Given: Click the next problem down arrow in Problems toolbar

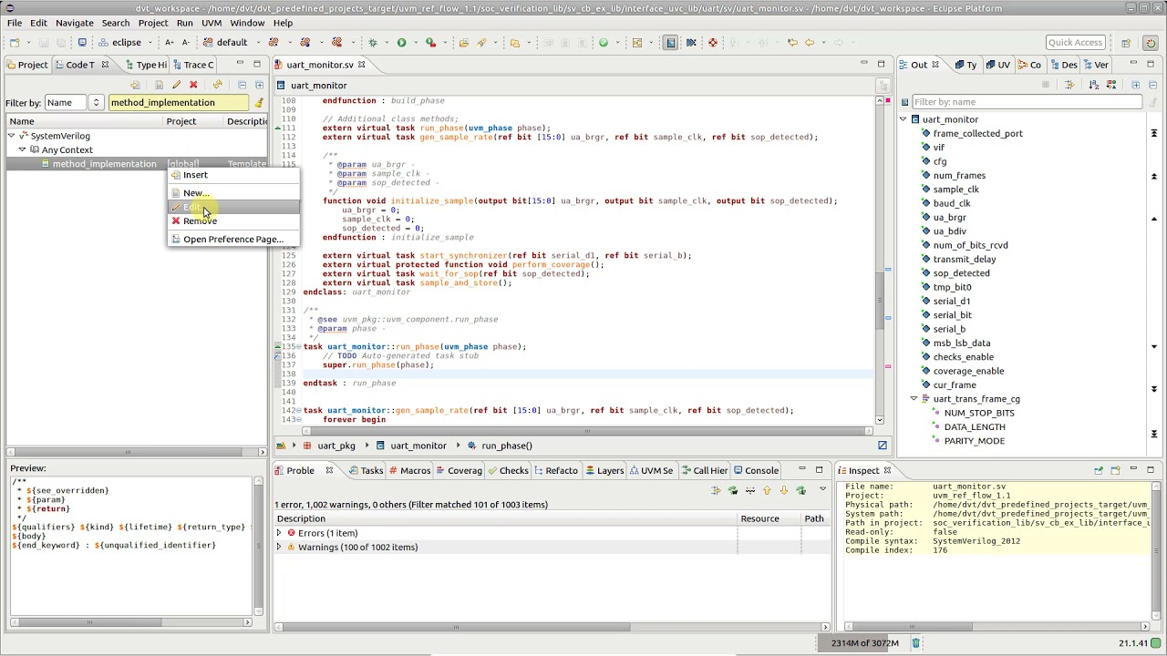Looking at the screenshot, I should tap(783, 490).
